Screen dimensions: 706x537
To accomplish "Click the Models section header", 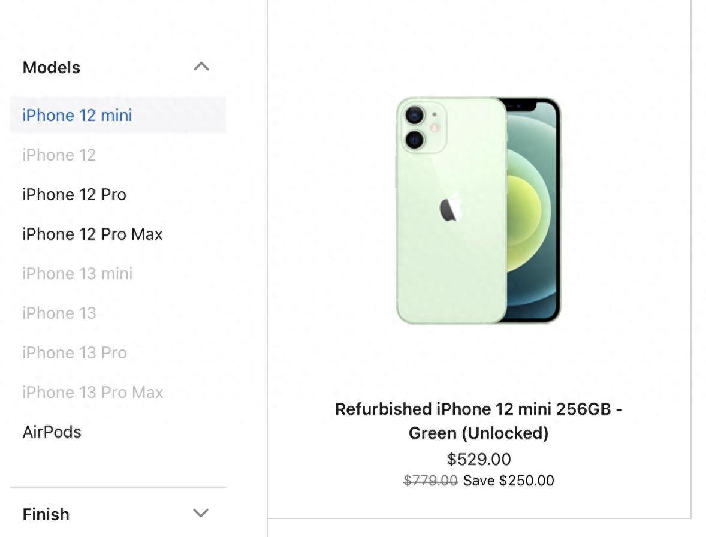I will click(x=51, y=67).
